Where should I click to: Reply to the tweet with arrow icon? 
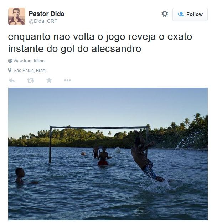(x=11, y=80)
